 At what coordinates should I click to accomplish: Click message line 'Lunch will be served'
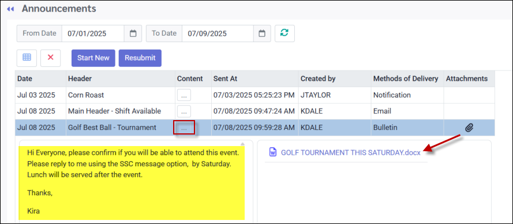tap(85, 175)
